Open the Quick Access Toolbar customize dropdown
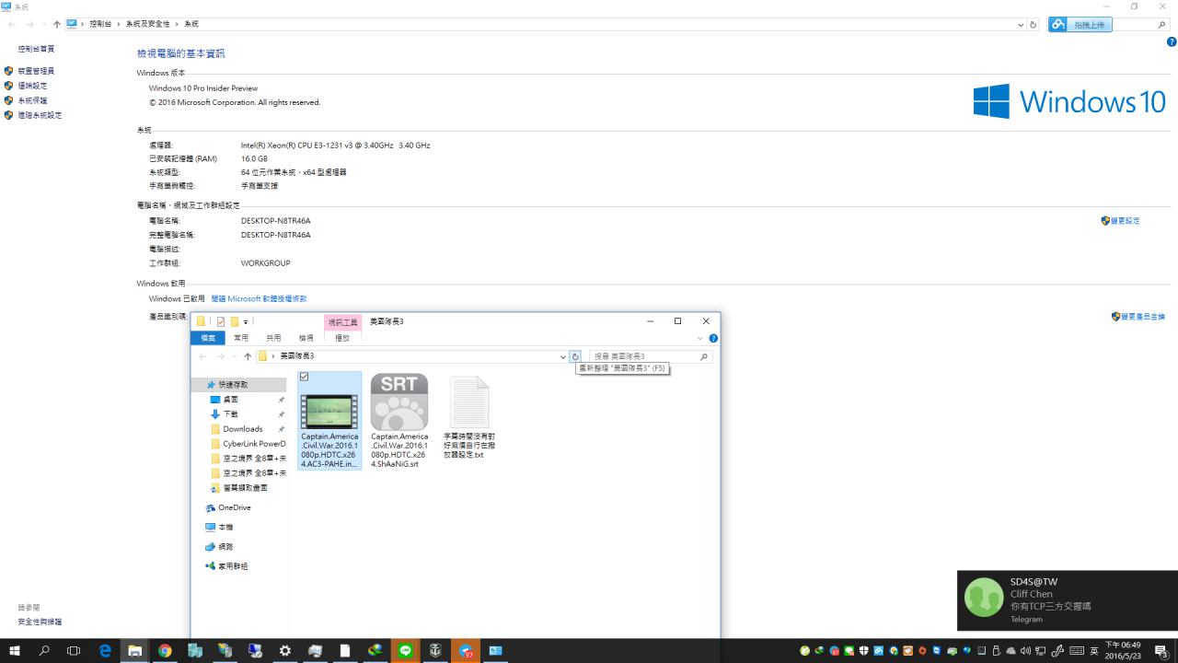 point(247,321)
